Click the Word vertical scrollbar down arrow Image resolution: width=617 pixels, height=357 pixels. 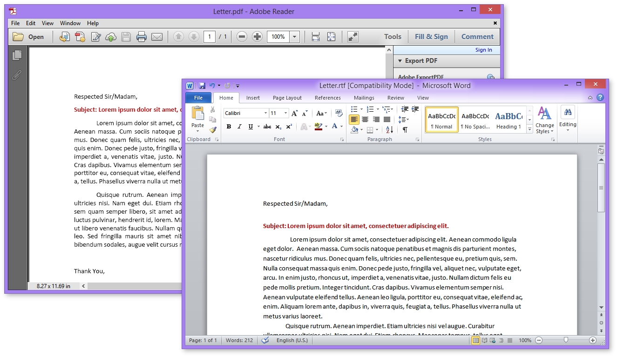pyautogui.click(x=601, y=308)
